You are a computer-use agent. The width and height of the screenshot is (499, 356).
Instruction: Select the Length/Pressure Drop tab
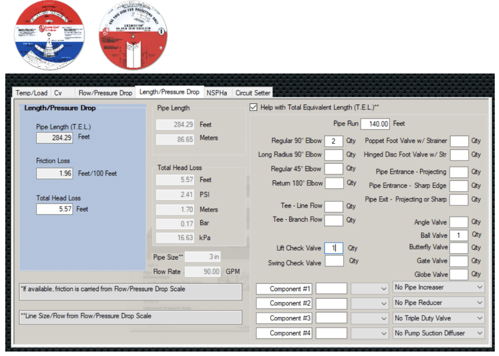(169, 92)
